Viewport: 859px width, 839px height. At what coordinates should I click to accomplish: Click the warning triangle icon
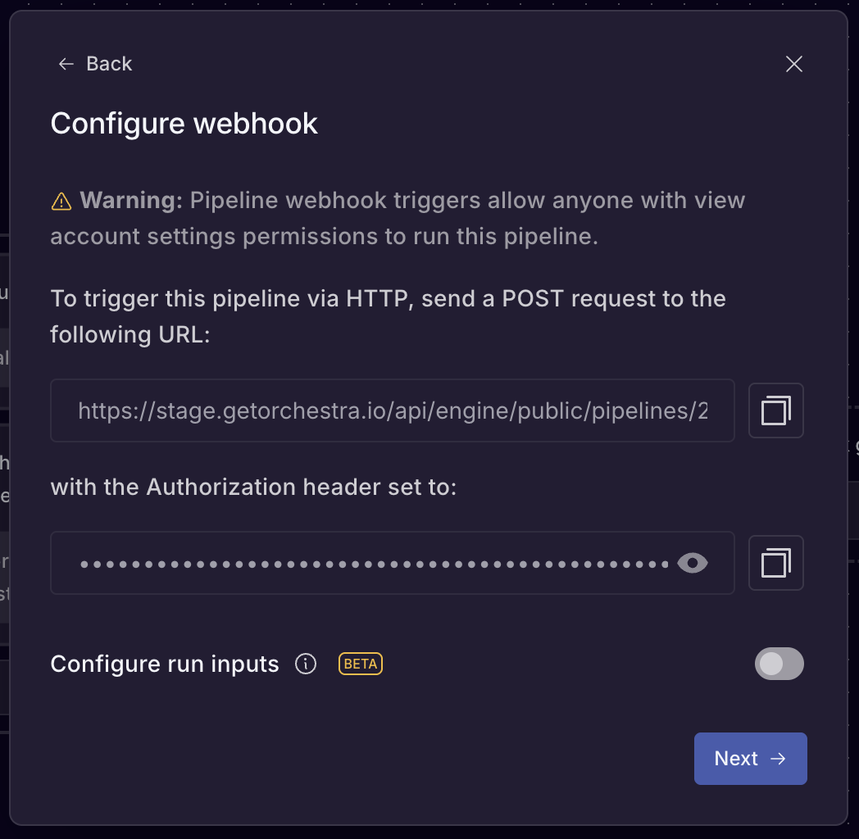(x=63, y=199)
